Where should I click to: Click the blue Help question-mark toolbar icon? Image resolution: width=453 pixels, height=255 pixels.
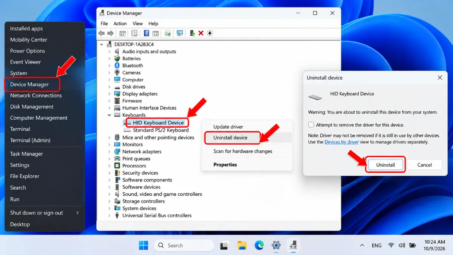(146, 33)
